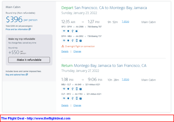Show Details for the departing flight
Viewport: 174px width, 122px height.
[x=65, y=52]
